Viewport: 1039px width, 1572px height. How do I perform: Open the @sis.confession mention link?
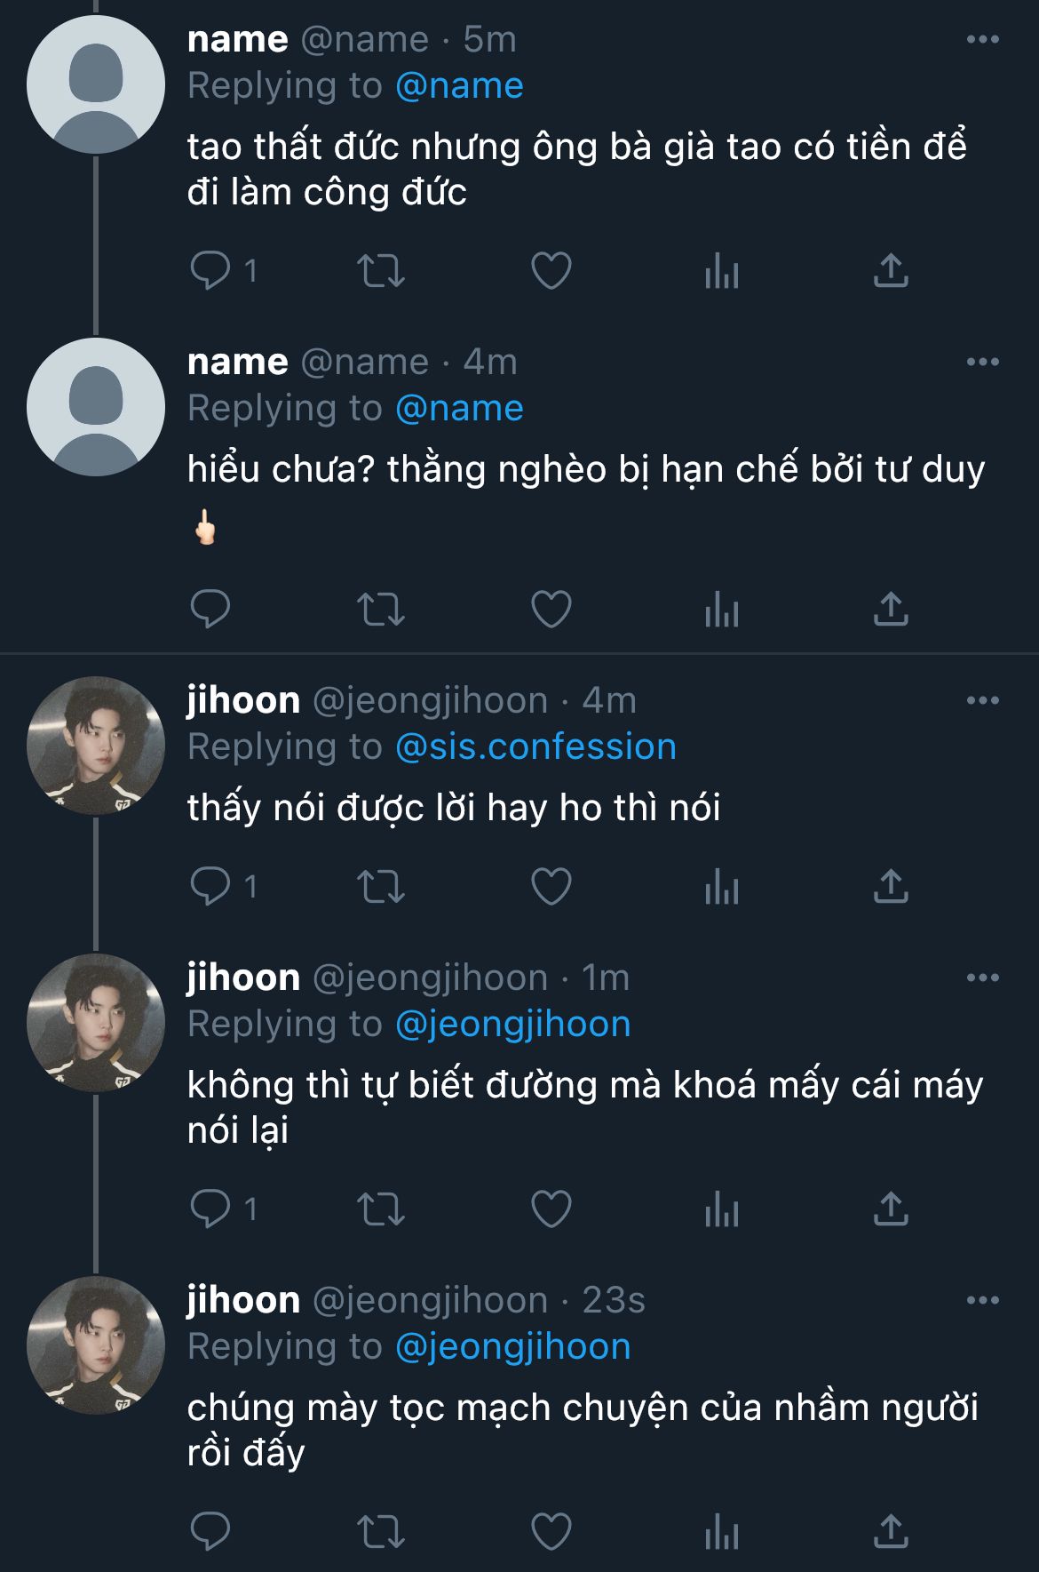(535, 747)
